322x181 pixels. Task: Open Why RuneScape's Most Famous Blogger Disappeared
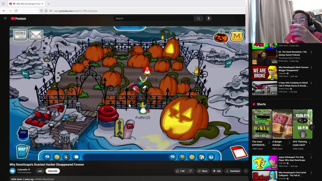point(293,69)
